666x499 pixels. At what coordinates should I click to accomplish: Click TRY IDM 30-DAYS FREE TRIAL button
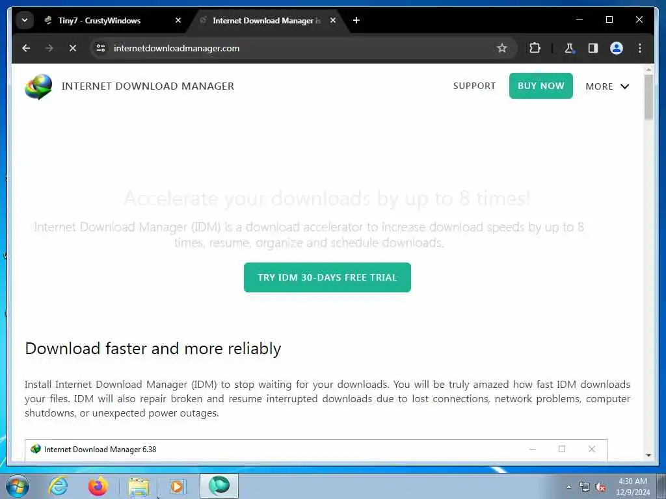[x=327, y=277]
